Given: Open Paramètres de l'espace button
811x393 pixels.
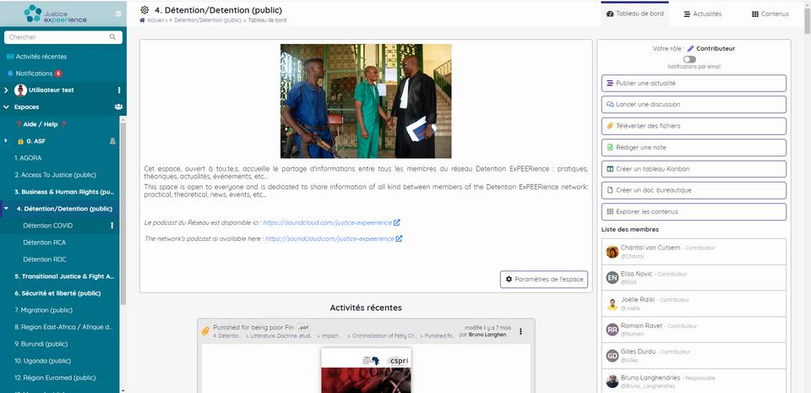Looking at the screenshot, I should (x=543, y=279).
